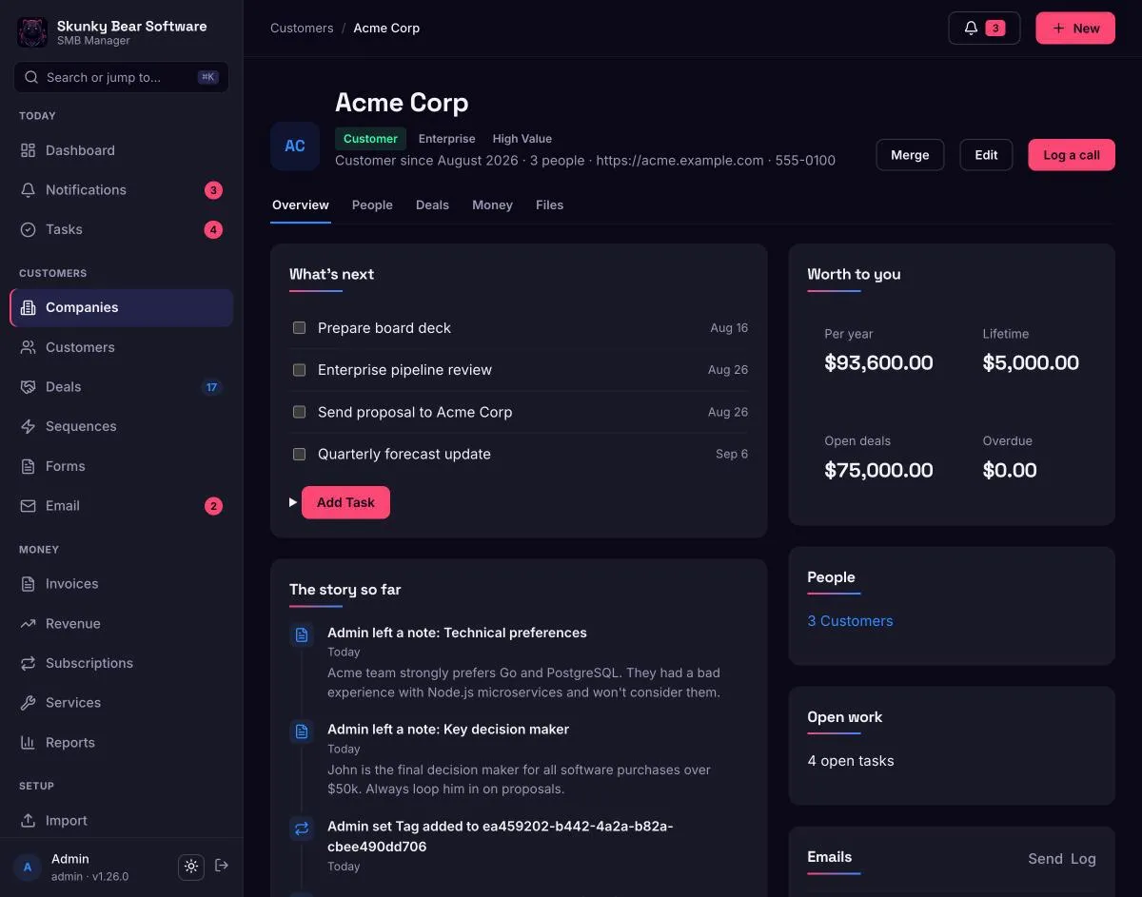Click the AC company avatar
Screen dimensions: 1142x897
pos(295,146)
